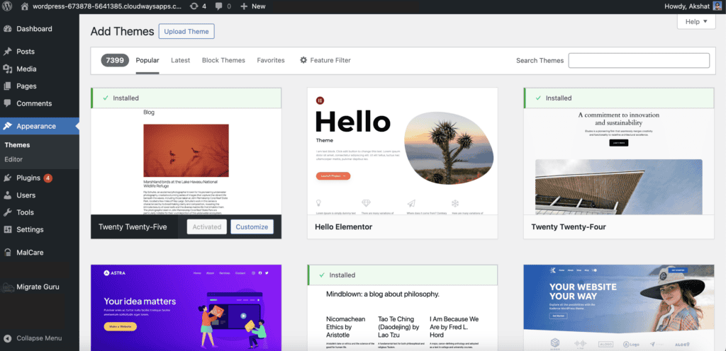The height and width of the screenshot is (351, 726).
Task: Click the Posts pushpin icon
Action: coord(7,51)
